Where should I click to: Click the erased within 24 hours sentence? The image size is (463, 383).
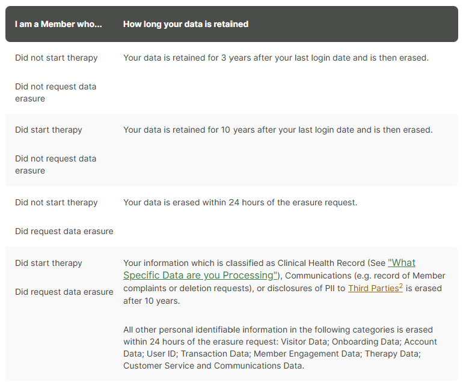[240, 202]
